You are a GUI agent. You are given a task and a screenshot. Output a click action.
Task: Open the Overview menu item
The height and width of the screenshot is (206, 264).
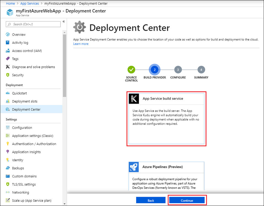coord(19,34)
